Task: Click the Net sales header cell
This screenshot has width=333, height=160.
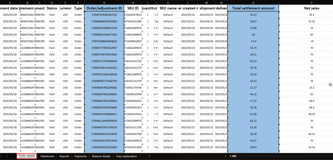Action: pos(312,8)
